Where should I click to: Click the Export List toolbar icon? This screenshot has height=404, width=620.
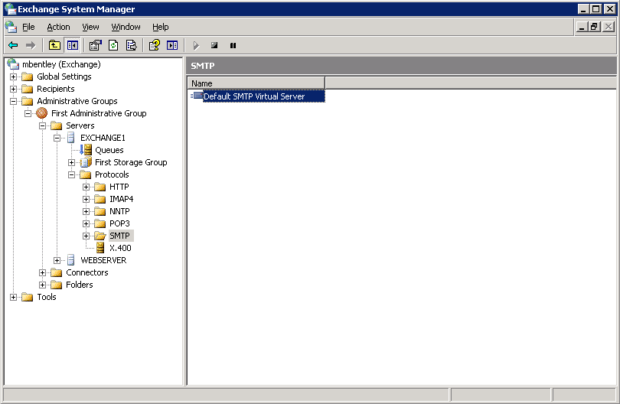(132, 45)
